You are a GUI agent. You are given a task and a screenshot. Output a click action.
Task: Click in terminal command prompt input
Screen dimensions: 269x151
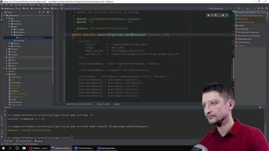(72, 138)
